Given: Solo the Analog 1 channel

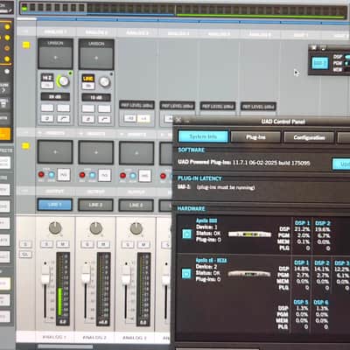Looking at the screenshot, I should 47,244.
